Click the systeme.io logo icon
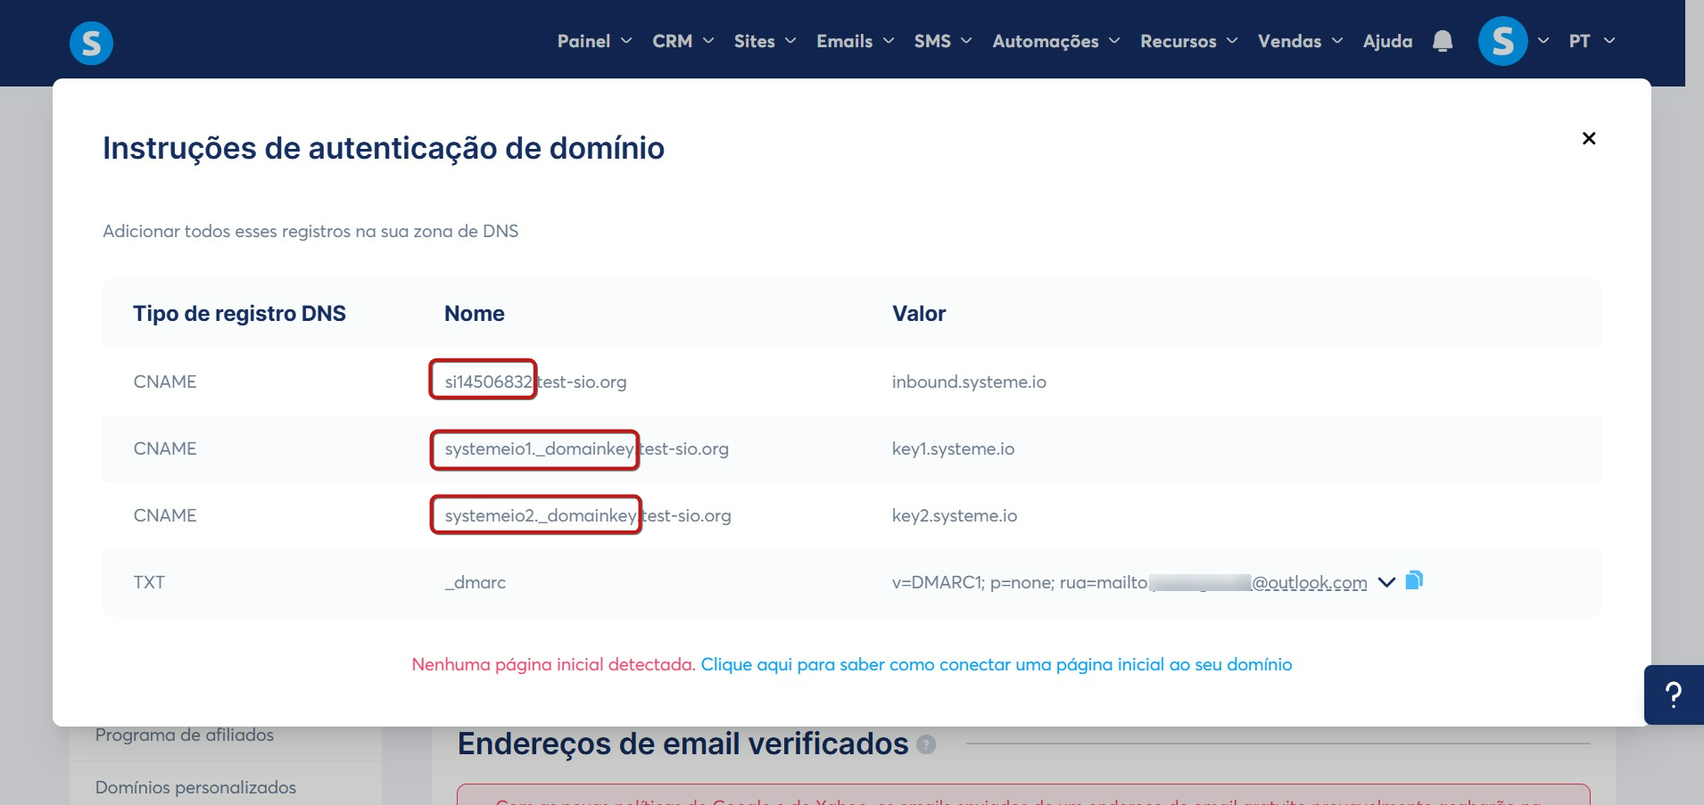Viewport: 1704px width, 805px height. point(91,43)
